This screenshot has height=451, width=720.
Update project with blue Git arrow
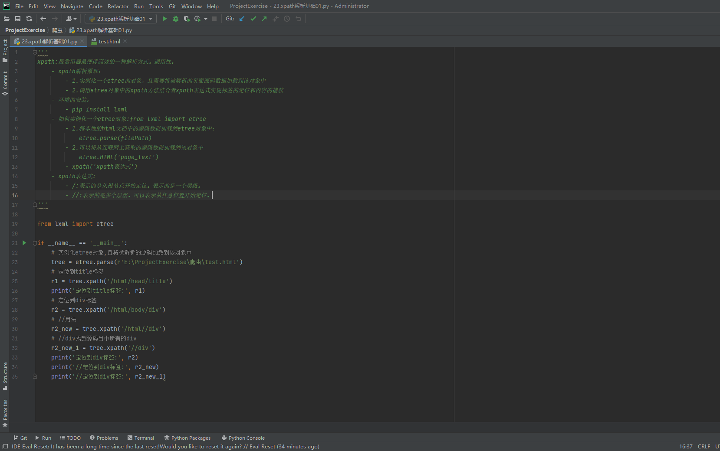[242, 19]
